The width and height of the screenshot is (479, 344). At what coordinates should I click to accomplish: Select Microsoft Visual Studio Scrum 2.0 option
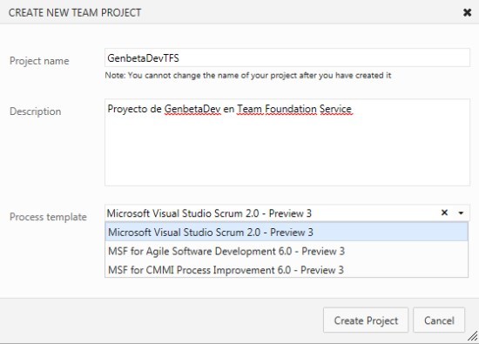pyautogui.click(x=287, y=233)
